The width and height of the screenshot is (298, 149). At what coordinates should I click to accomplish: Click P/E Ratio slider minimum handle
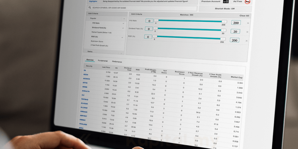[x=156, y=20]
